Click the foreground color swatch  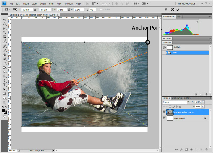(3, 110)
